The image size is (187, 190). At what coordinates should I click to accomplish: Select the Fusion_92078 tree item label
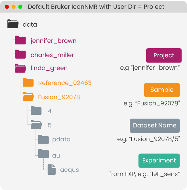coord(59,97)
